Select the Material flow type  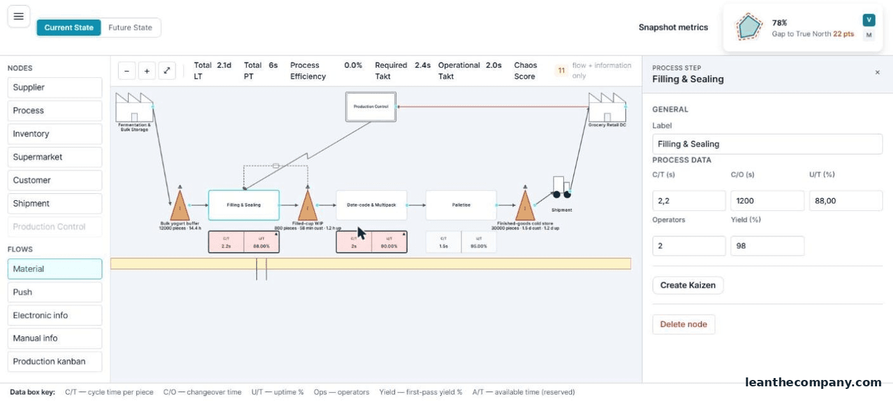[x=55, y=269]
